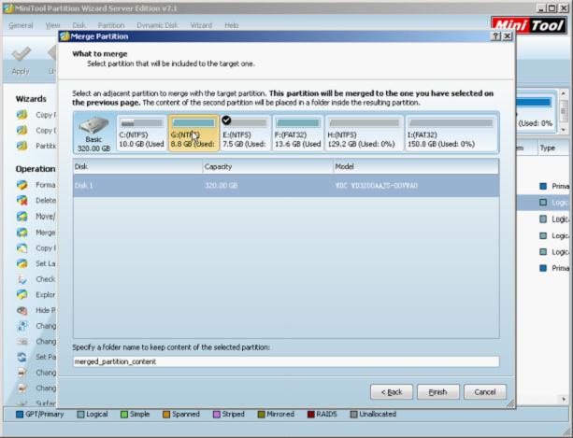Image resolution: width=573 pixels, height=438 pixels.
Task: Click the Set Partition operation icon
Action: 21,357
